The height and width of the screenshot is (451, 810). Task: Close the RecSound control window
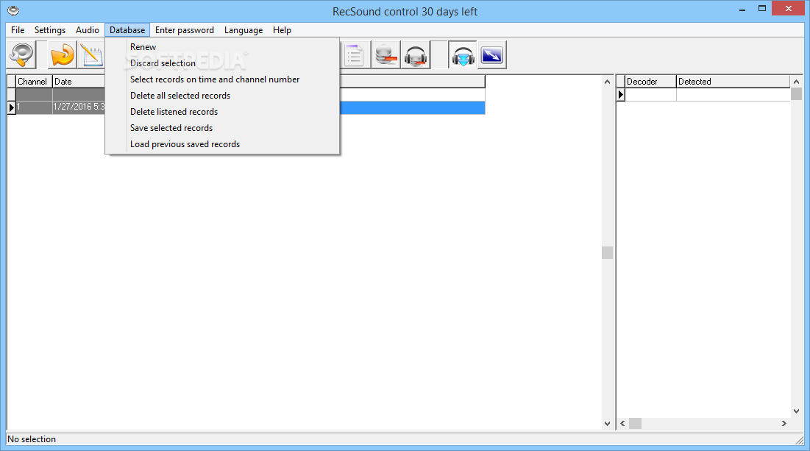click(789, 8)
